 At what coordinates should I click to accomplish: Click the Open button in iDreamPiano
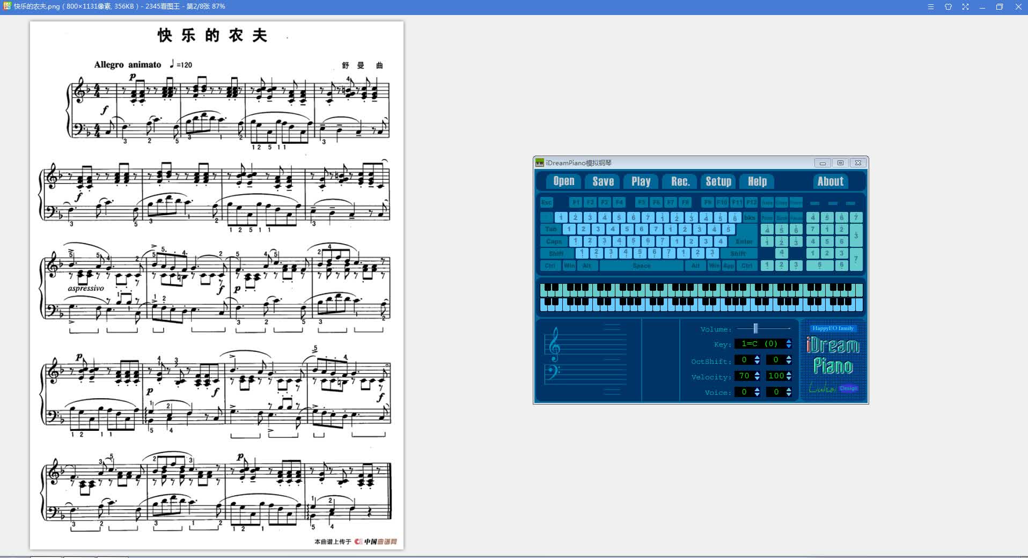[563, 181]
